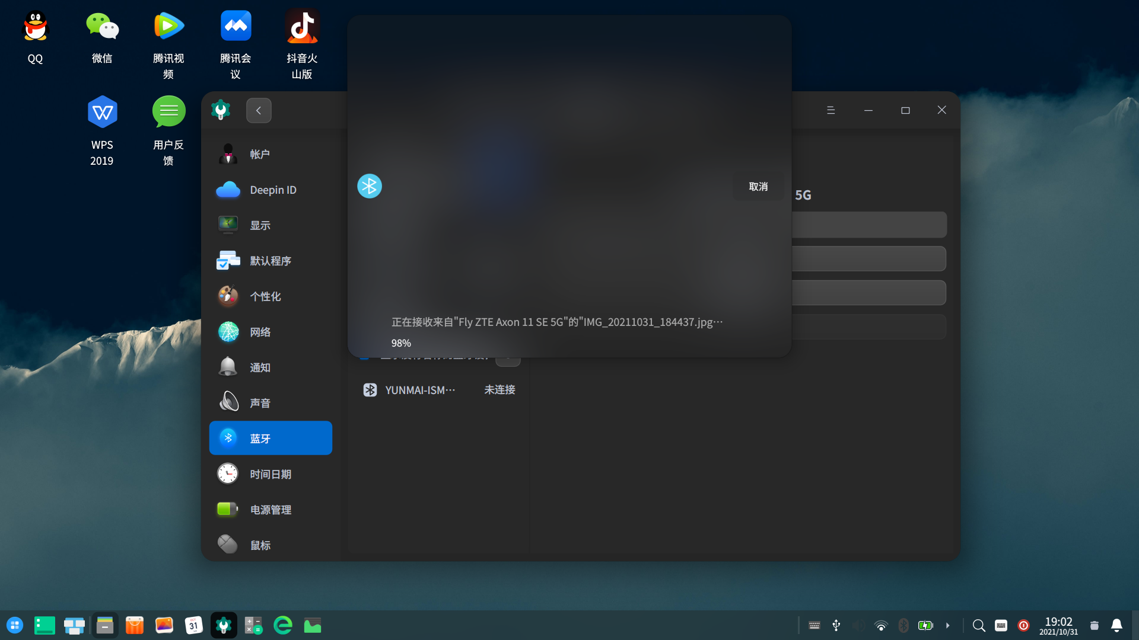Click the first device name field
Viewport: 1139px width, 640px height.
point(869,225)
